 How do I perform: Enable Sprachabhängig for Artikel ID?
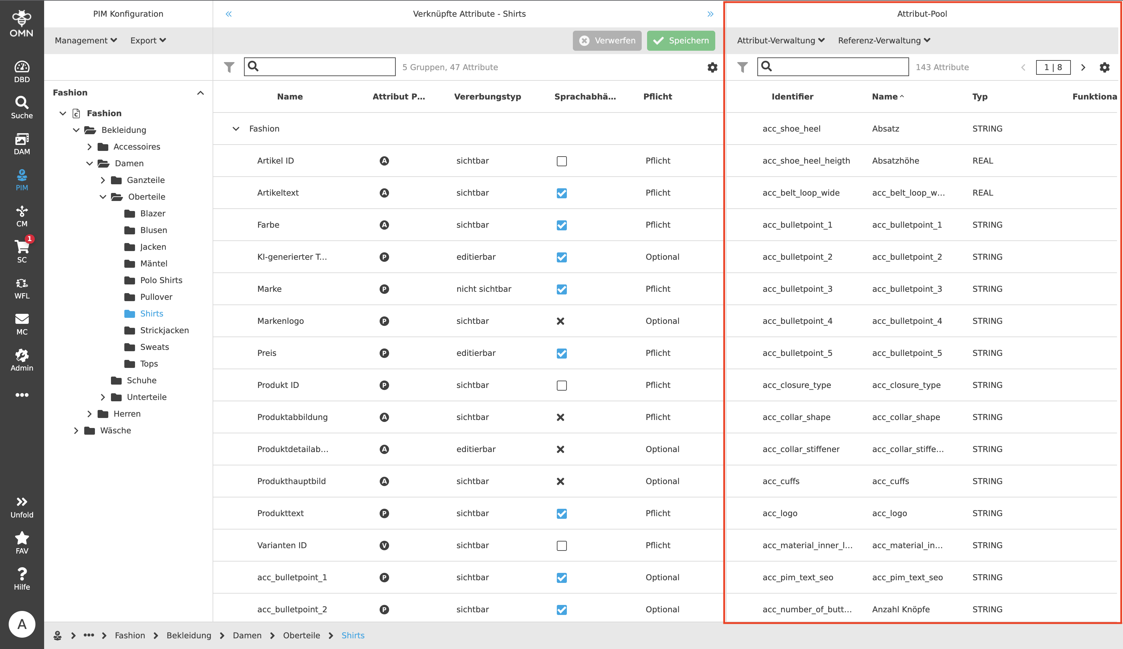[x=561, y=161]
